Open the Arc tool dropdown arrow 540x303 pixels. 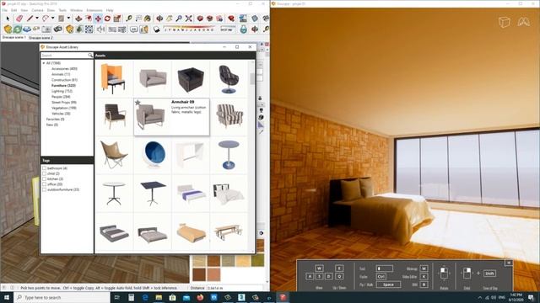tap(52, 19)
